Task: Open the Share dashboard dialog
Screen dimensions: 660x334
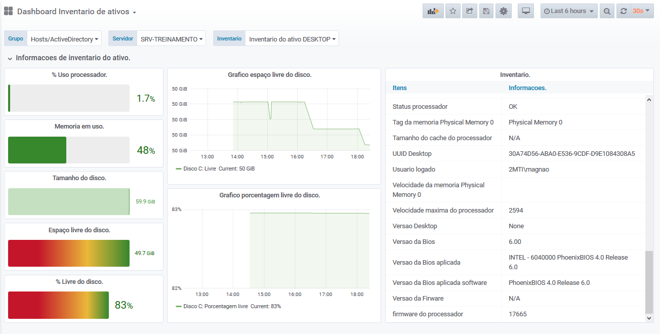Action: (469, 11)
